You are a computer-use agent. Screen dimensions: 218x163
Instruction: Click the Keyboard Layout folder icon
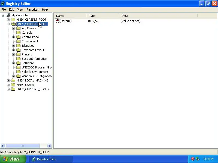click(18, 50)
